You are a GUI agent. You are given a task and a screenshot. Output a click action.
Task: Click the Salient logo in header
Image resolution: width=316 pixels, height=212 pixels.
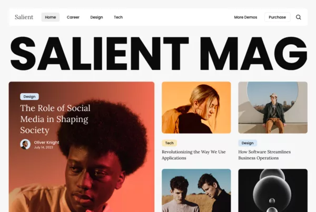coord(24,17)
